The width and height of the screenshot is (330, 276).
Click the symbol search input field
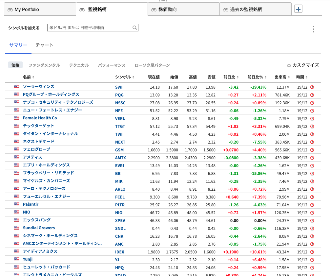coord(93,28)
